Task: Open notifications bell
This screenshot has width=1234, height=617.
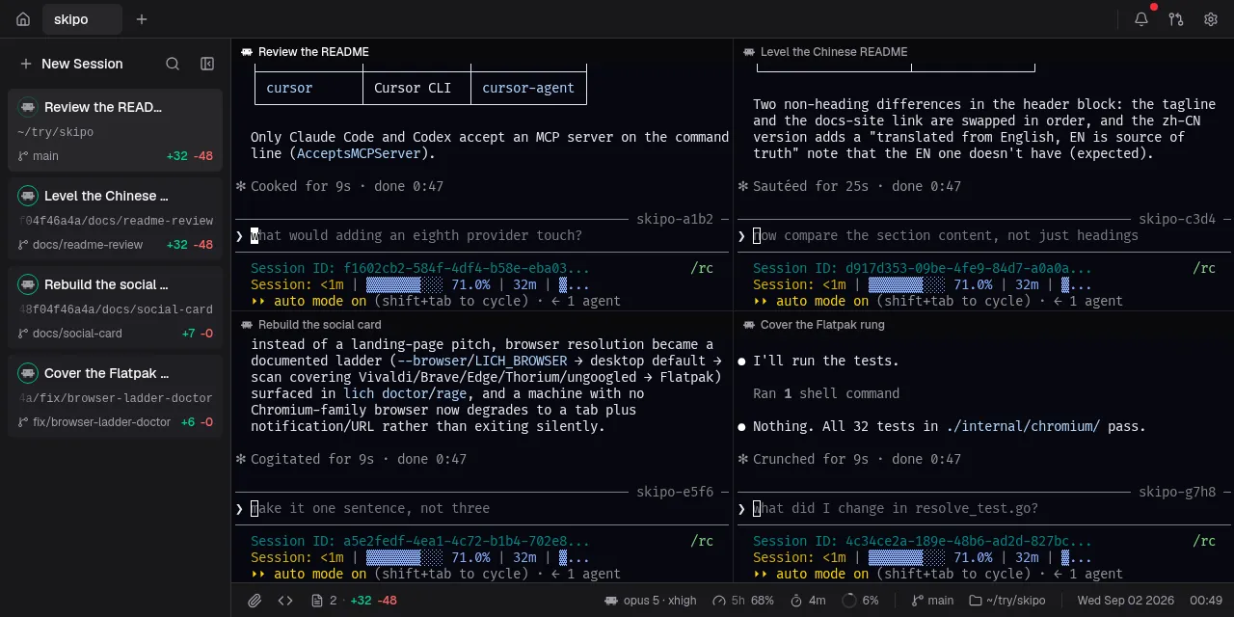Action: click(1141, 19)
